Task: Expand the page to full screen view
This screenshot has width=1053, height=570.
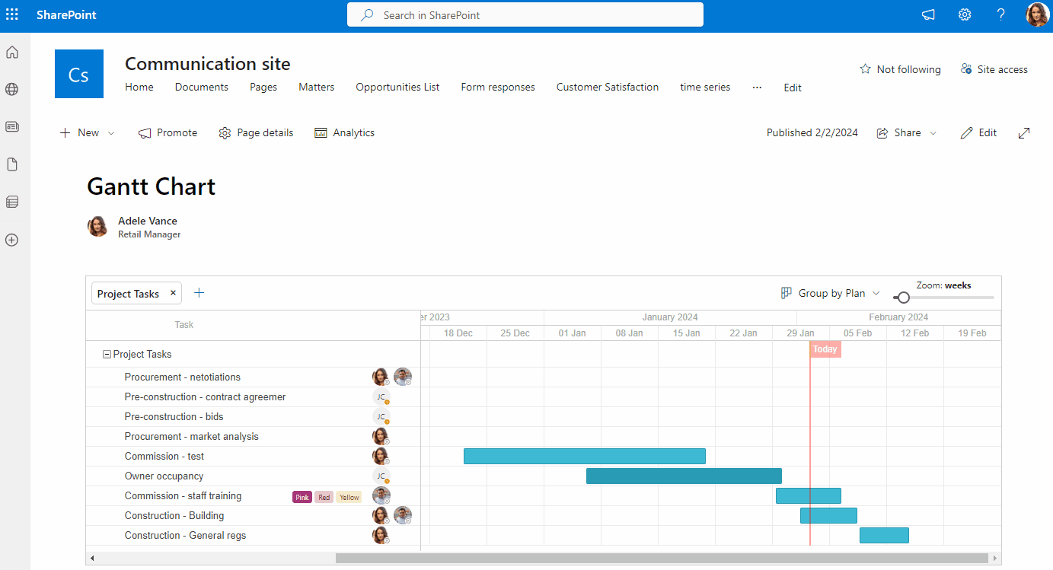Action: click(x=1023, y=132)
